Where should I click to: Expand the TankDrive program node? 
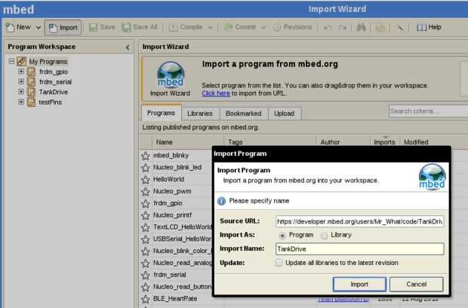point(21,92)
